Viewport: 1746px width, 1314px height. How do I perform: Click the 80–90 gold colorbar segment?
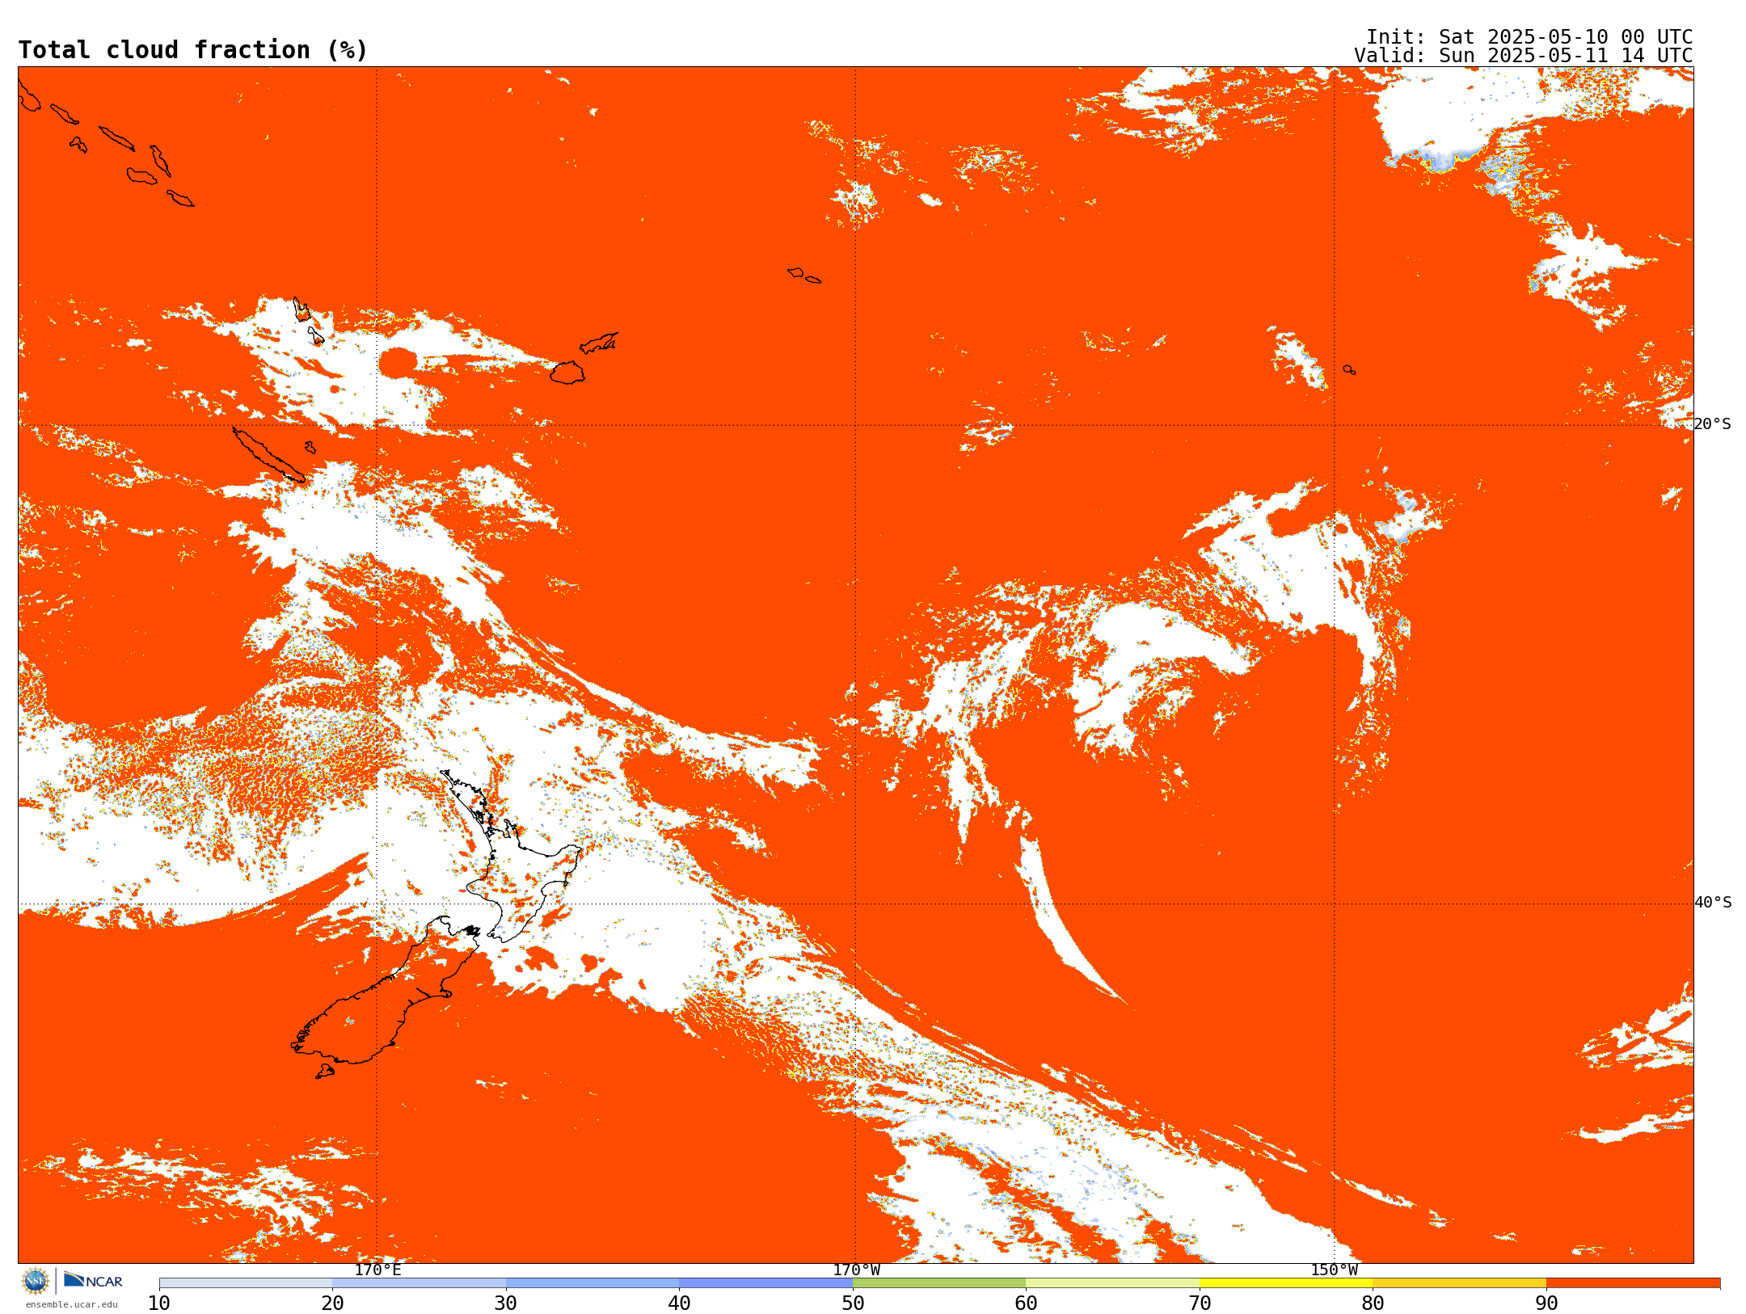click(1459, 1283)
